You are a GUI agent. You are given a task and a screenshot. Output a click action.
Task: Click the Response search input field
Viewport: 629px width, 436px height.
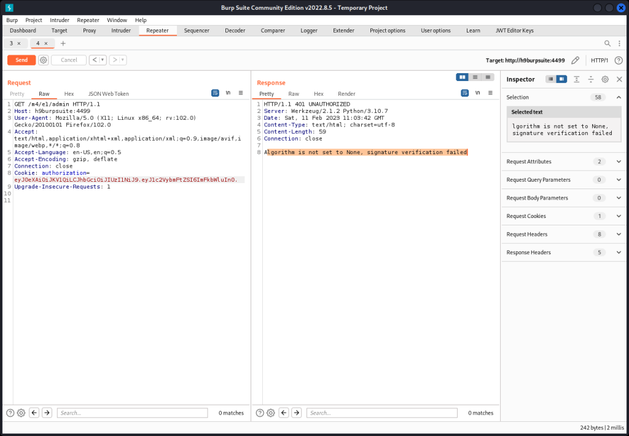pos(382,413)
